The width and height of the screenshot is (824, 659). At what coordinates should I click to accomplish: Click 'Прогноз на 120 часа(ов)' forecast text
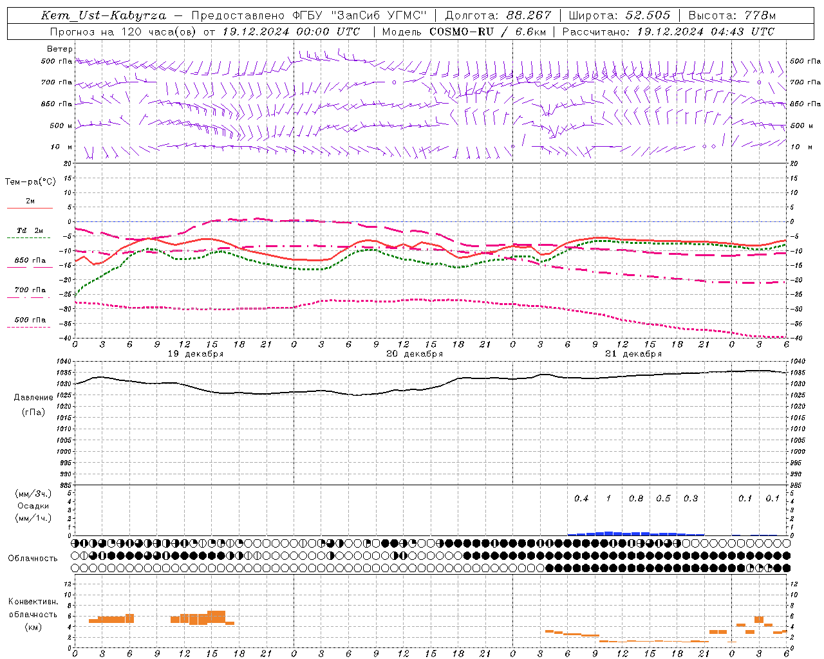124,32
